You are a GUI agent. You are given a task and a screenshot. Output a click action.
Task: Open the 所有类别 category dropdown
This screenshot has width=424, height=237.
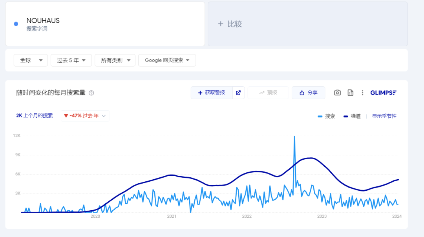(x=115, y=60)
